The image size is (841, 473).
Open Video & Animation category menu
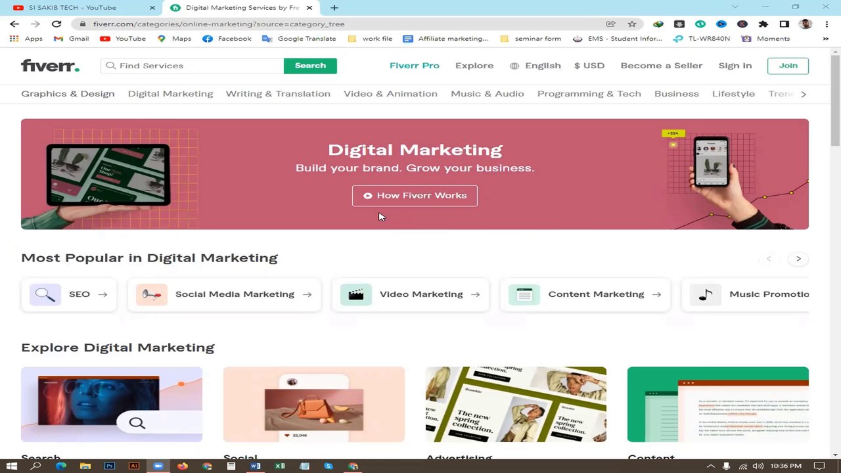click(x=390, y=94)
